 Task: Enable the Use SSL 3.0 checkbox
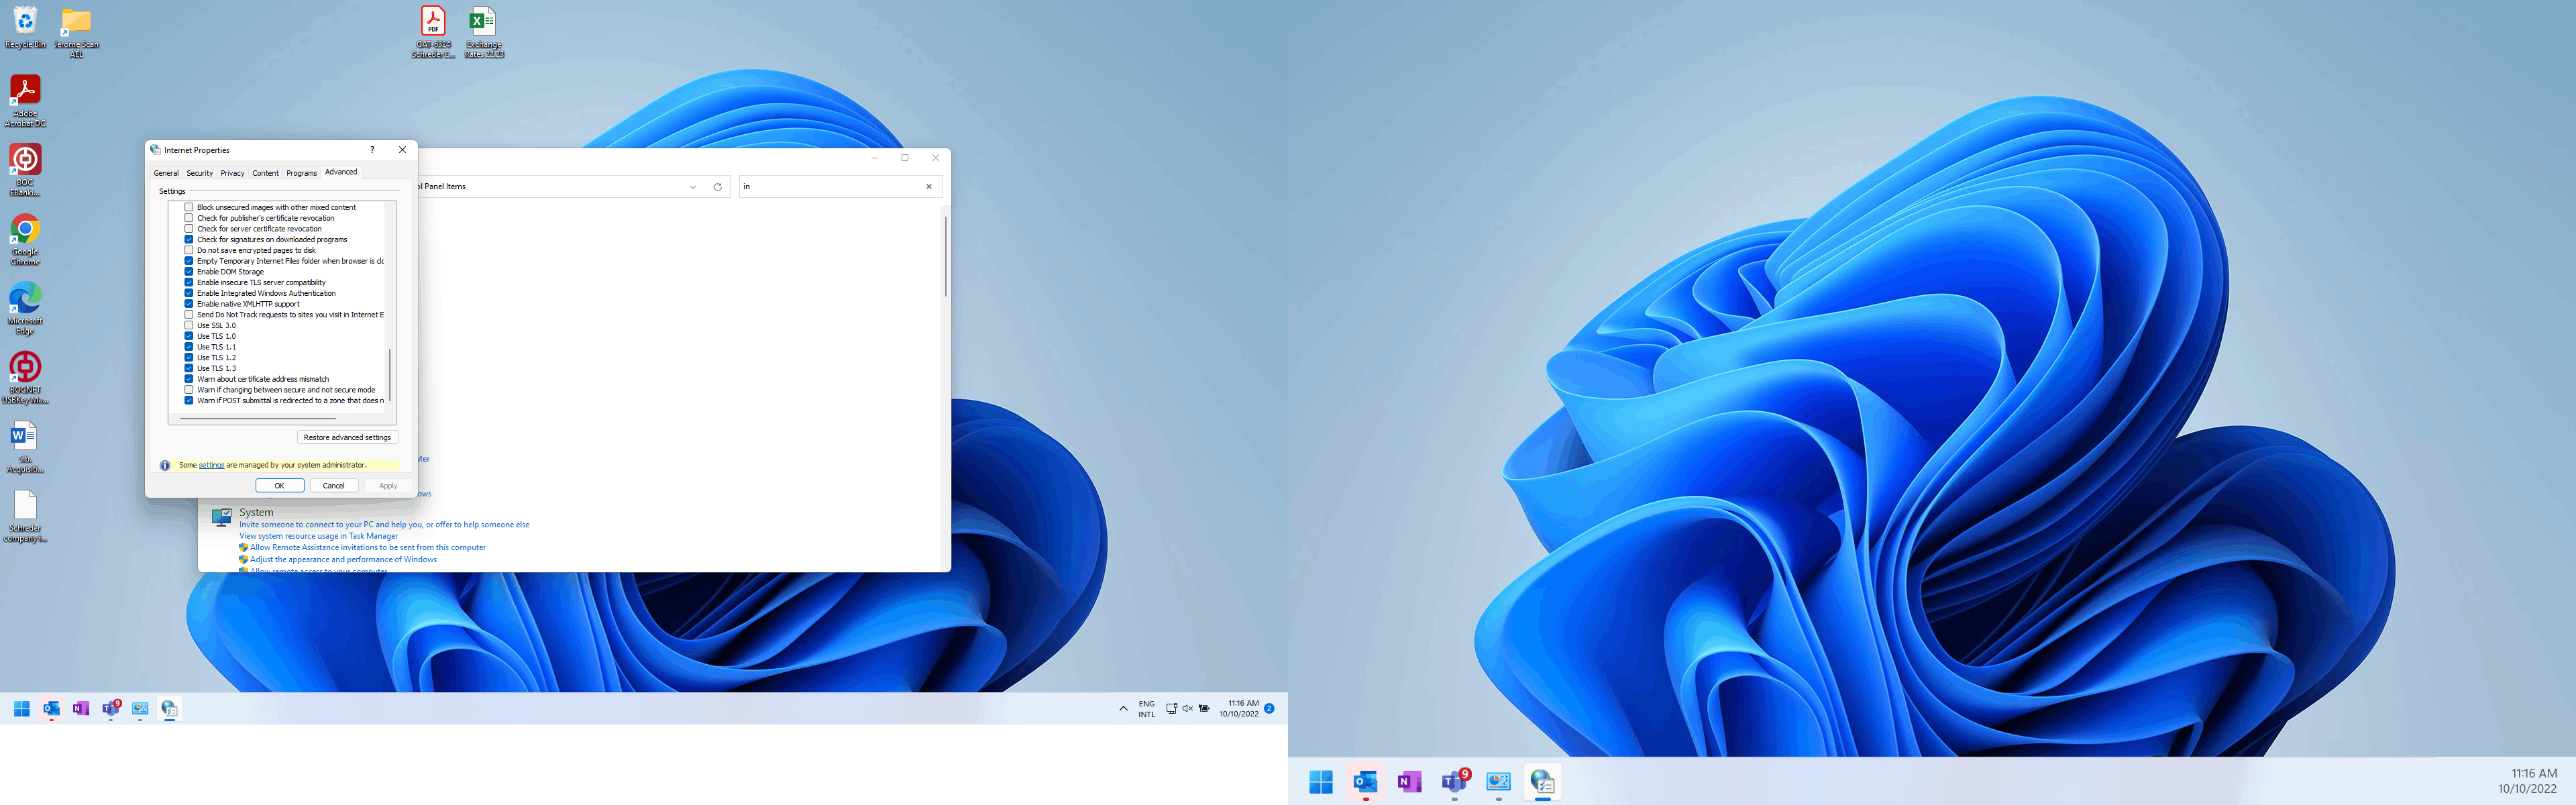189,325
